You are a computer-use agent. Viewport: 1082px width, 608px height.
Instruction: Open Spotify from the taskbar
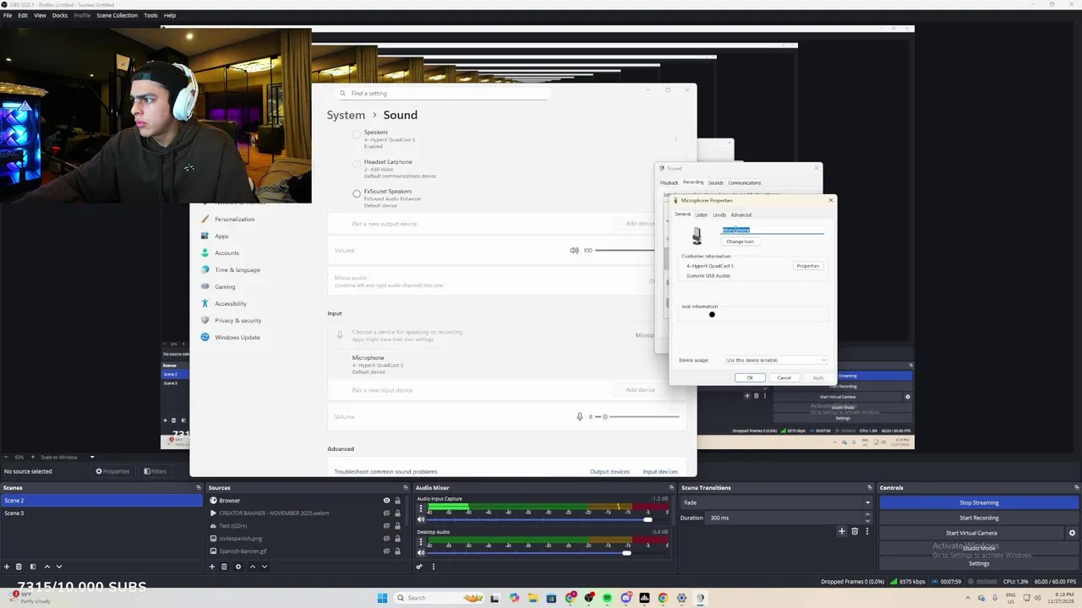(x=607, y=598)
